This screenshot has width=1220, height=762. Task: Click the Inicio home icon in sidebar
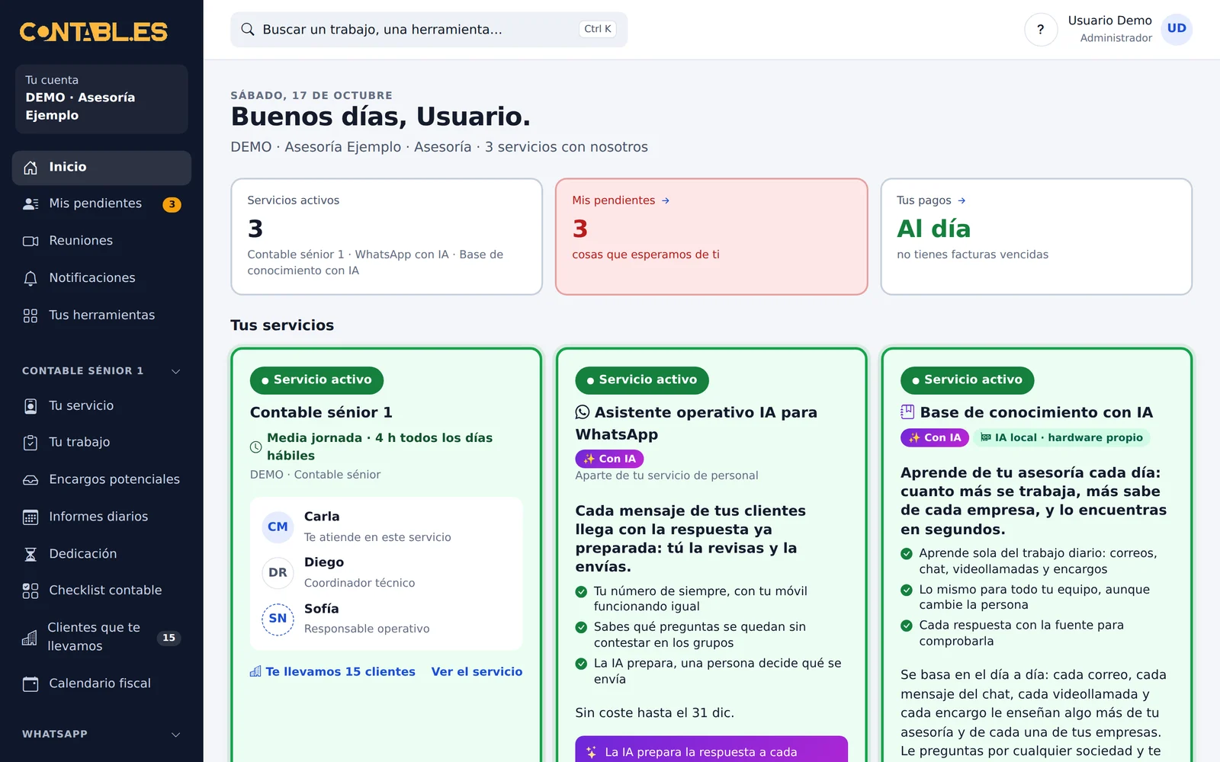[x=30, y=168]
